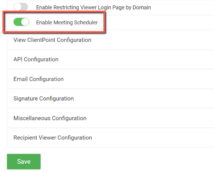Click the word 'Signature' in the settings list

(x=26, y=99)
